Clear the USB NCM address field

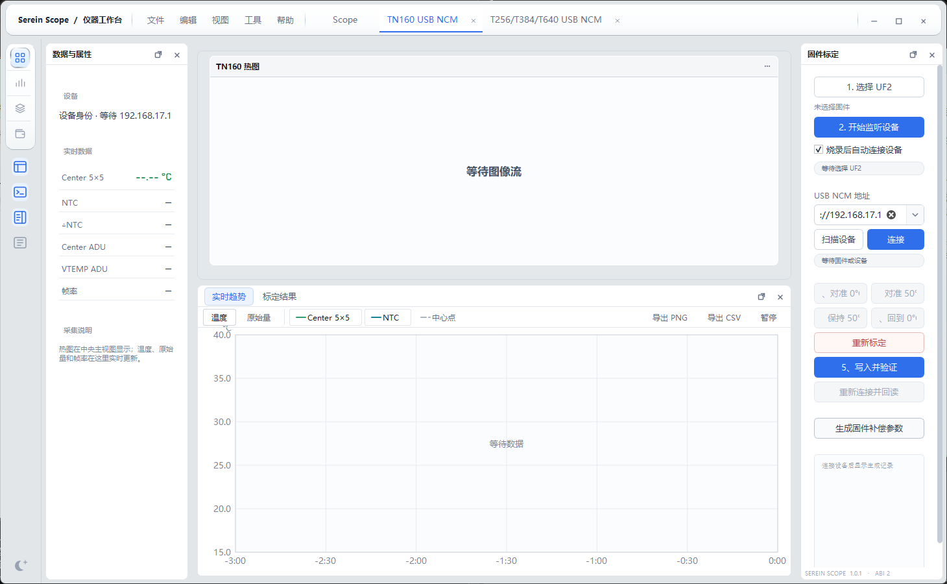coord(891,215)
